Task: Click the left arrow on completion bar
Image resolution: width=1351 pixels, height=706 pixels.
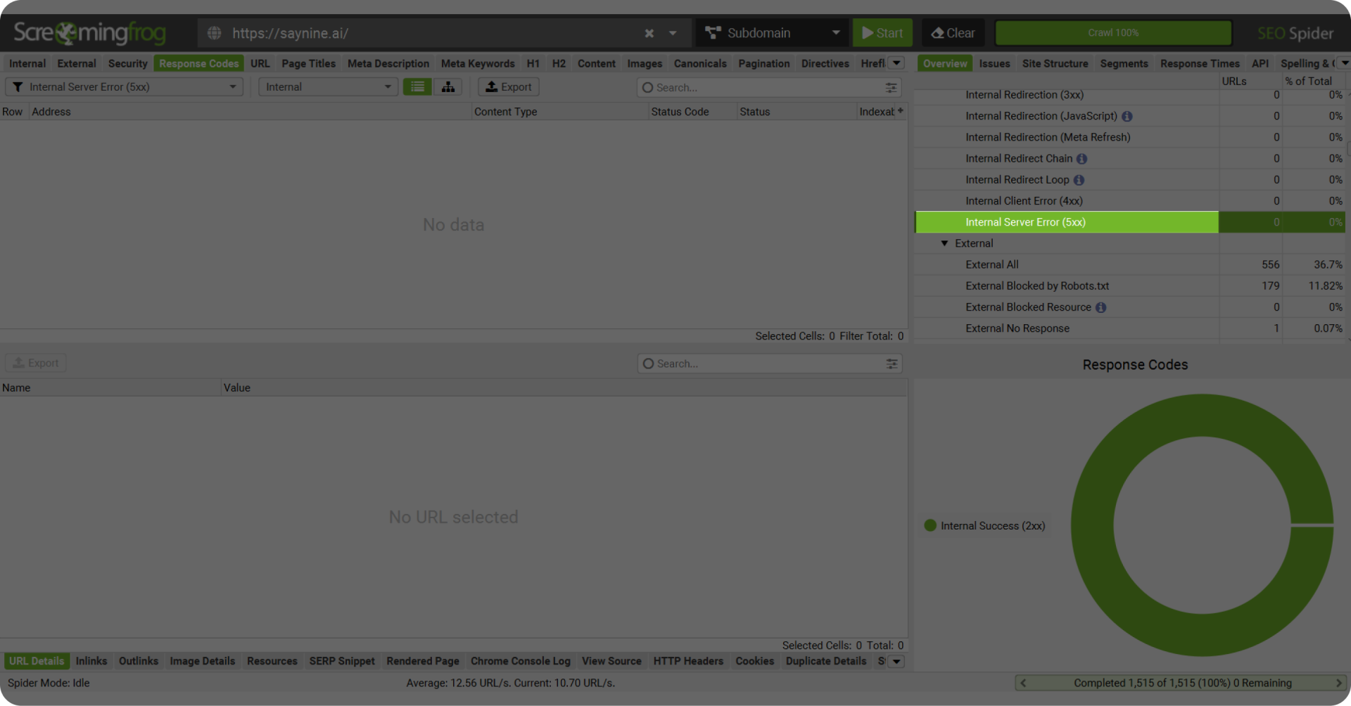Action: tap(1023, 683)
